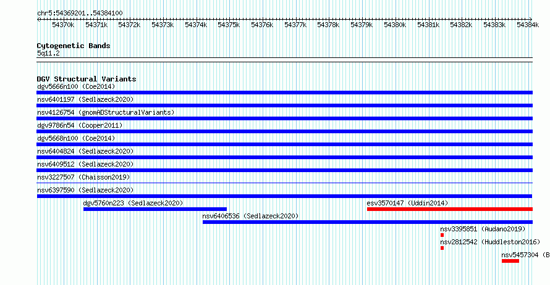Viewport: 550px width, 285px height.
Task: Select the blue bar for dgv5666n100
Action: click(x=284, y=93)
